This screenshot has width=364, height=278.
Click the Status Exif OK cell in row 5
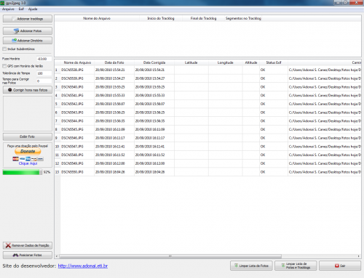click(274, 104)
